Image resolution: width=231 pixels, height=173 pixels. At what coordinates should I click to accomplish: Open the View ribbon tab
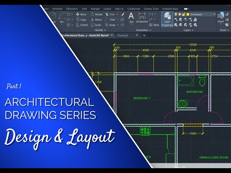pyautogui.click(x=84, y=9)
